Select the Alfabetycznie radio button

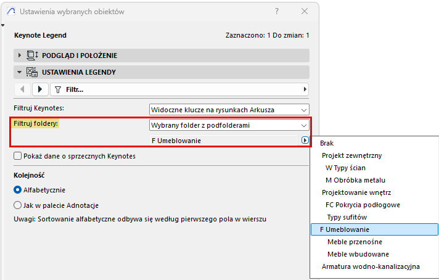17,190
